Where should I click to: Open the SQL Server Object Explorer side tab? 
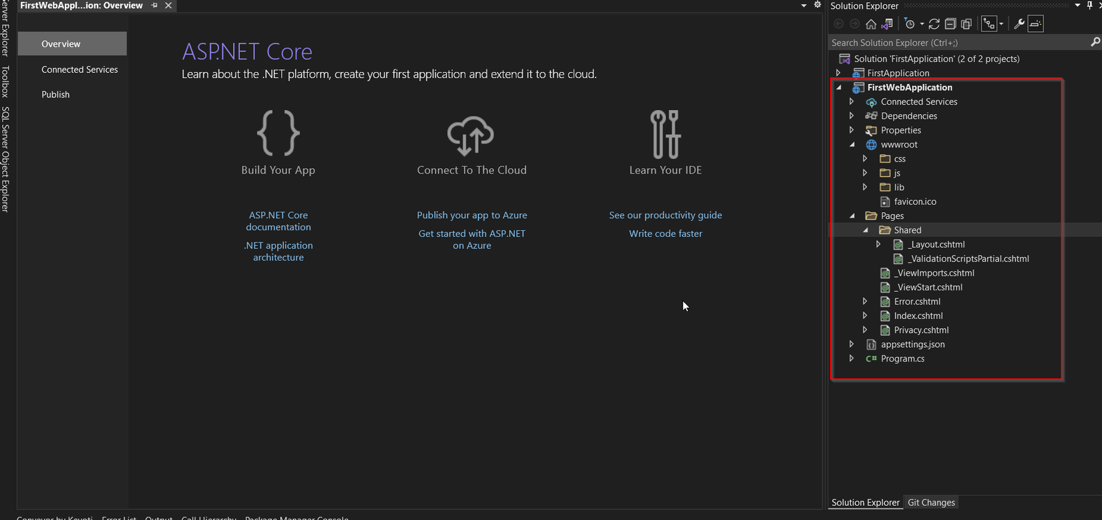pyautogui.click(x=5, y=159)
